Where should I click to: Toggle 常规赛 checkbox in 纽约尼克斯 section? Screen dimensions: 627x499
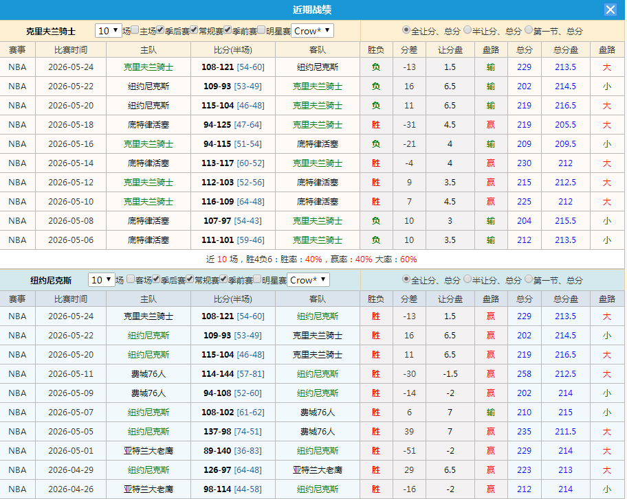(x=190, y=279)
